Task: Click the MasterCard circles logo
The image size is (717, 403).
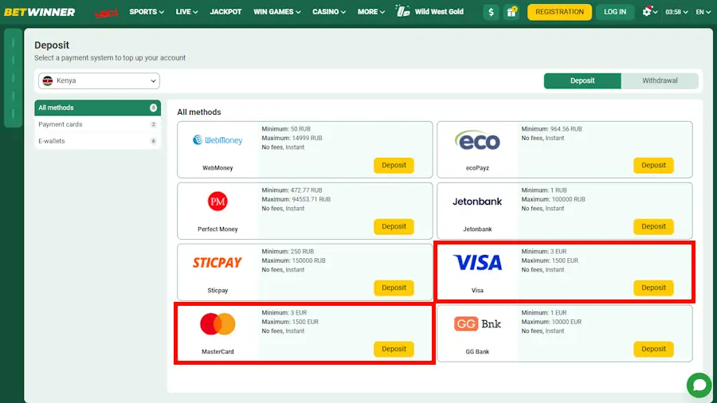Action: click(217, 324)
